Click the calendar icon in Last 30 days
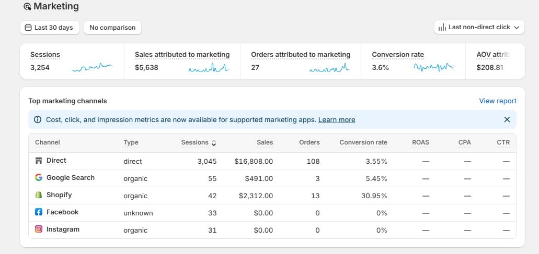539x254 pixels. point(29,28)
